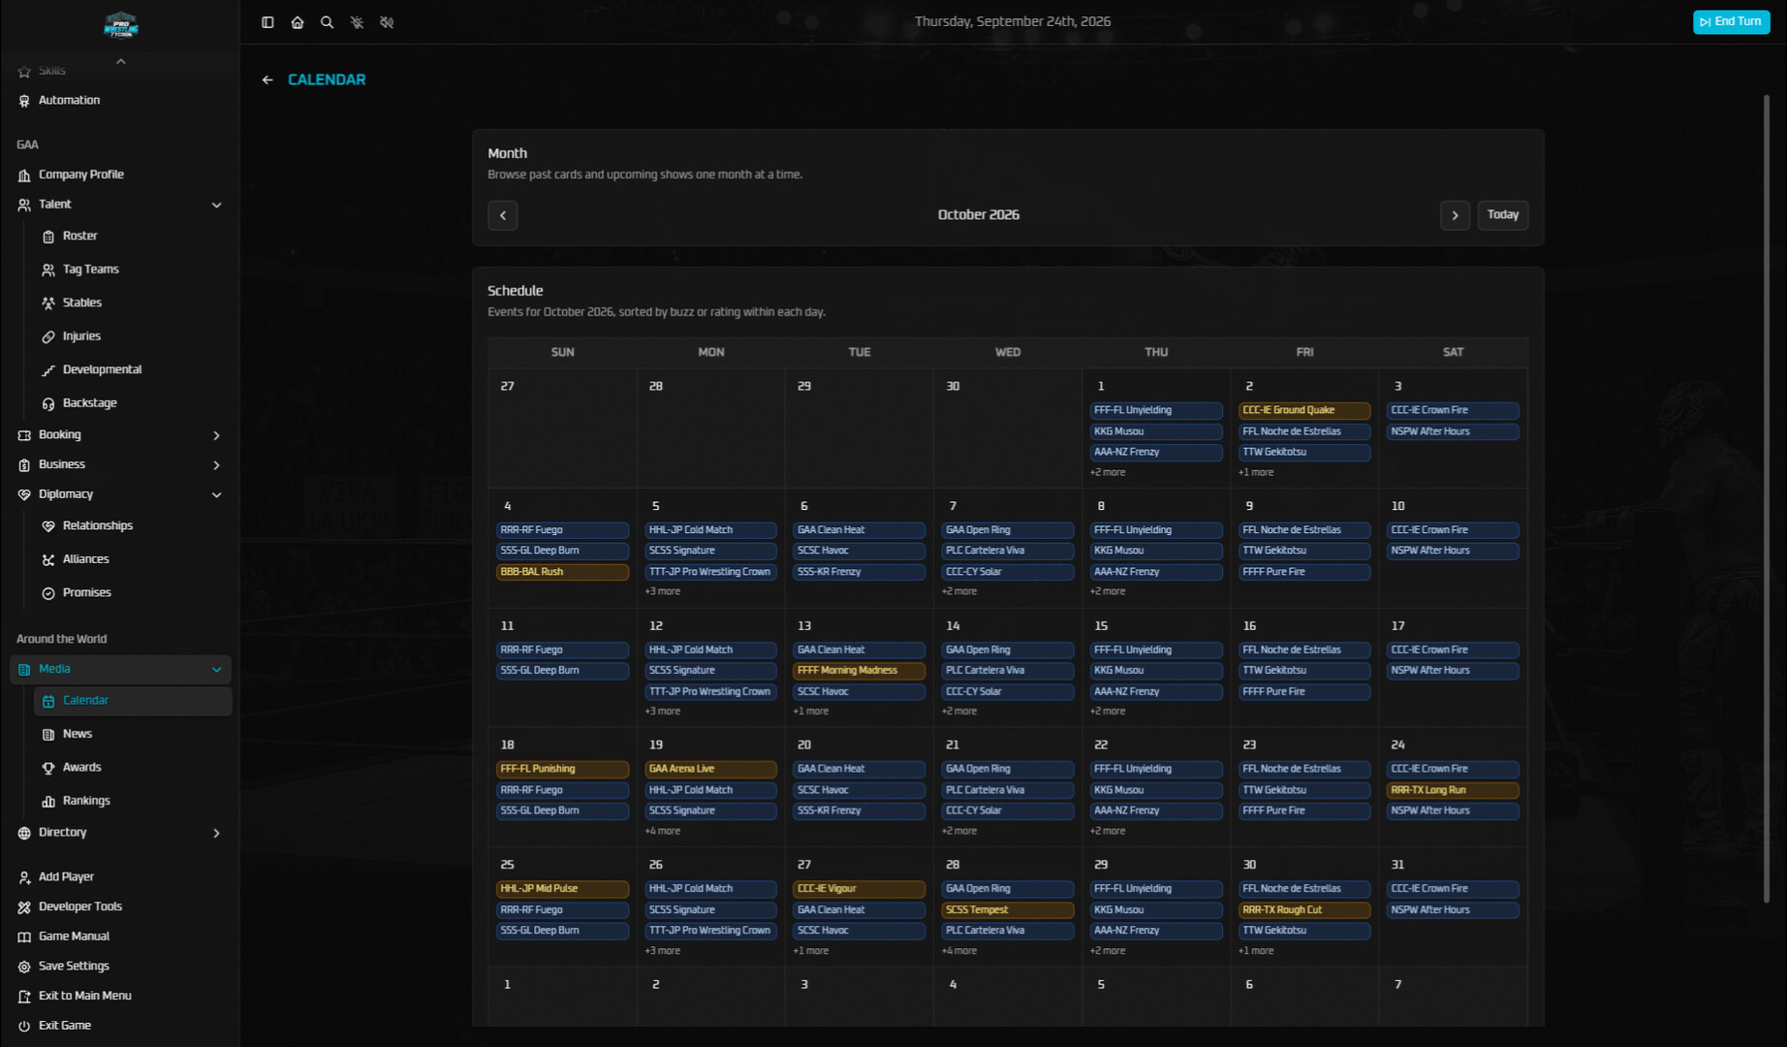Viewport: 1787px width, 1047px height.
Task: Collapse the Talent section chevron
Action: click(217, 206)
